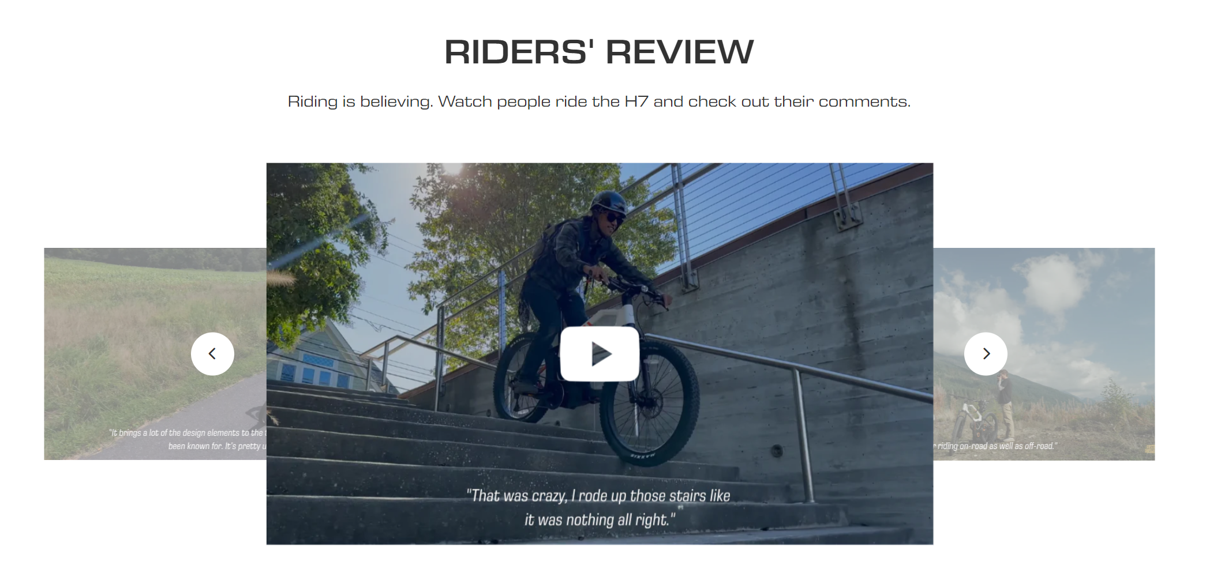The image size is (1206, 573).
Task: Open the mountain scenery review thumbnail
Action: [x=1044, y=353]
